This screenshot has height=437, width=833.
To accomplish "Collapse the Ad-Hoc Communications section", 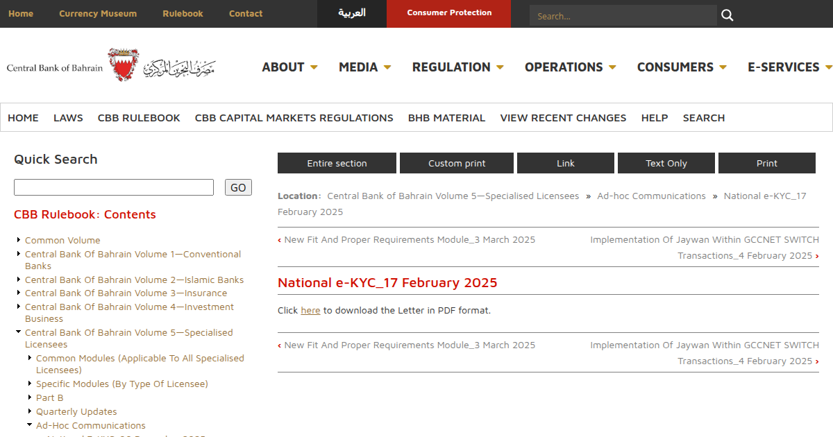I will tap(29, 424).
